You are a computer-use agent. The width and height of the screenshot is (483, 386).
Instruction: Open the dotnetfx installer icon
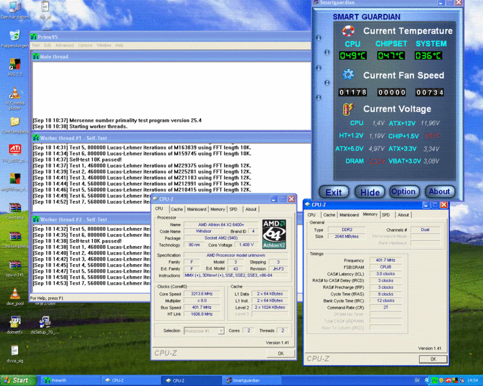[14, 322]
